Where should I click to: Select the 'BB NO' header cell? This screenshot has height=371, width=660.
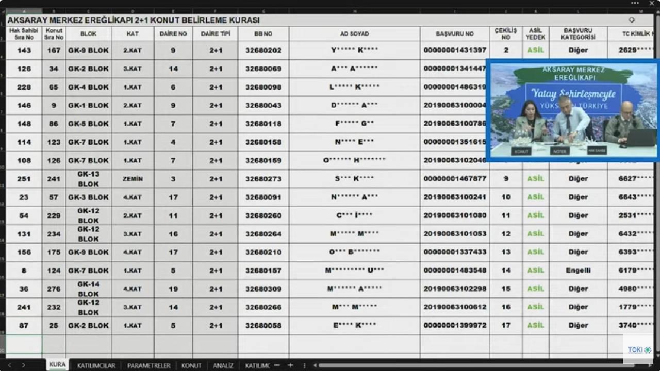(263, 34)
